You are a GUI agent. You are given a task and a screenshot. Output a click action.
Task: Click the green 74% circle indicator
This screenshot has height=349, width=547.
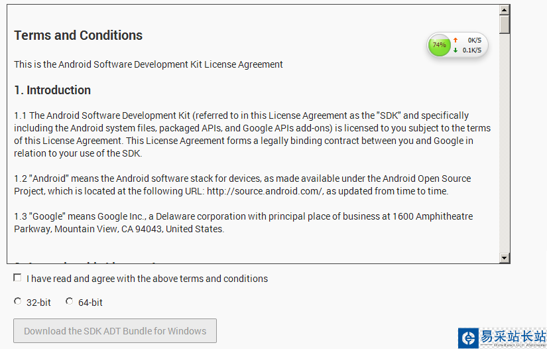coord(439,45)
